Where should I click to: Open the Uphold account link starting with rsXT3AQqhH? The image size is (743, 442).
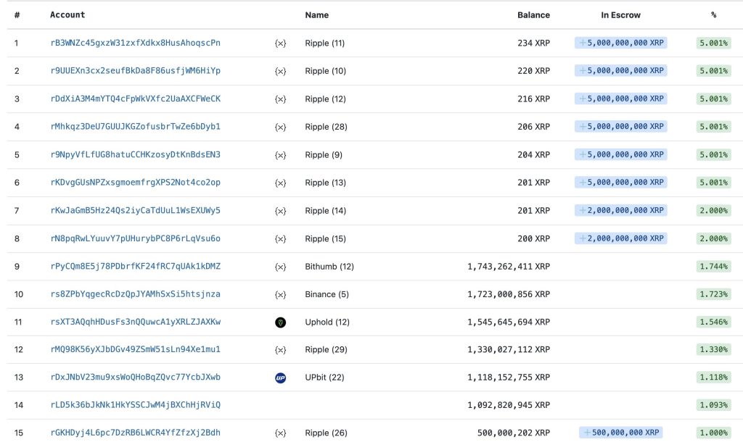(x=136, y=322)
